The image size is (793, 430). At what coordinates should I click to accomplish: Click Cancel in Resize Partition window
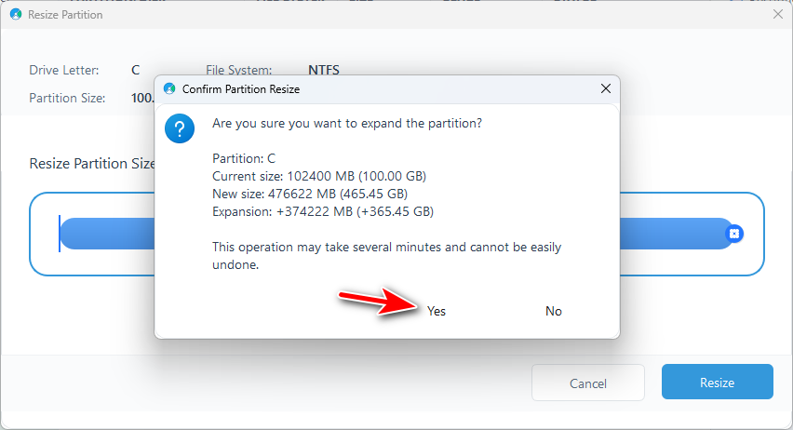(x=587, y=383)
